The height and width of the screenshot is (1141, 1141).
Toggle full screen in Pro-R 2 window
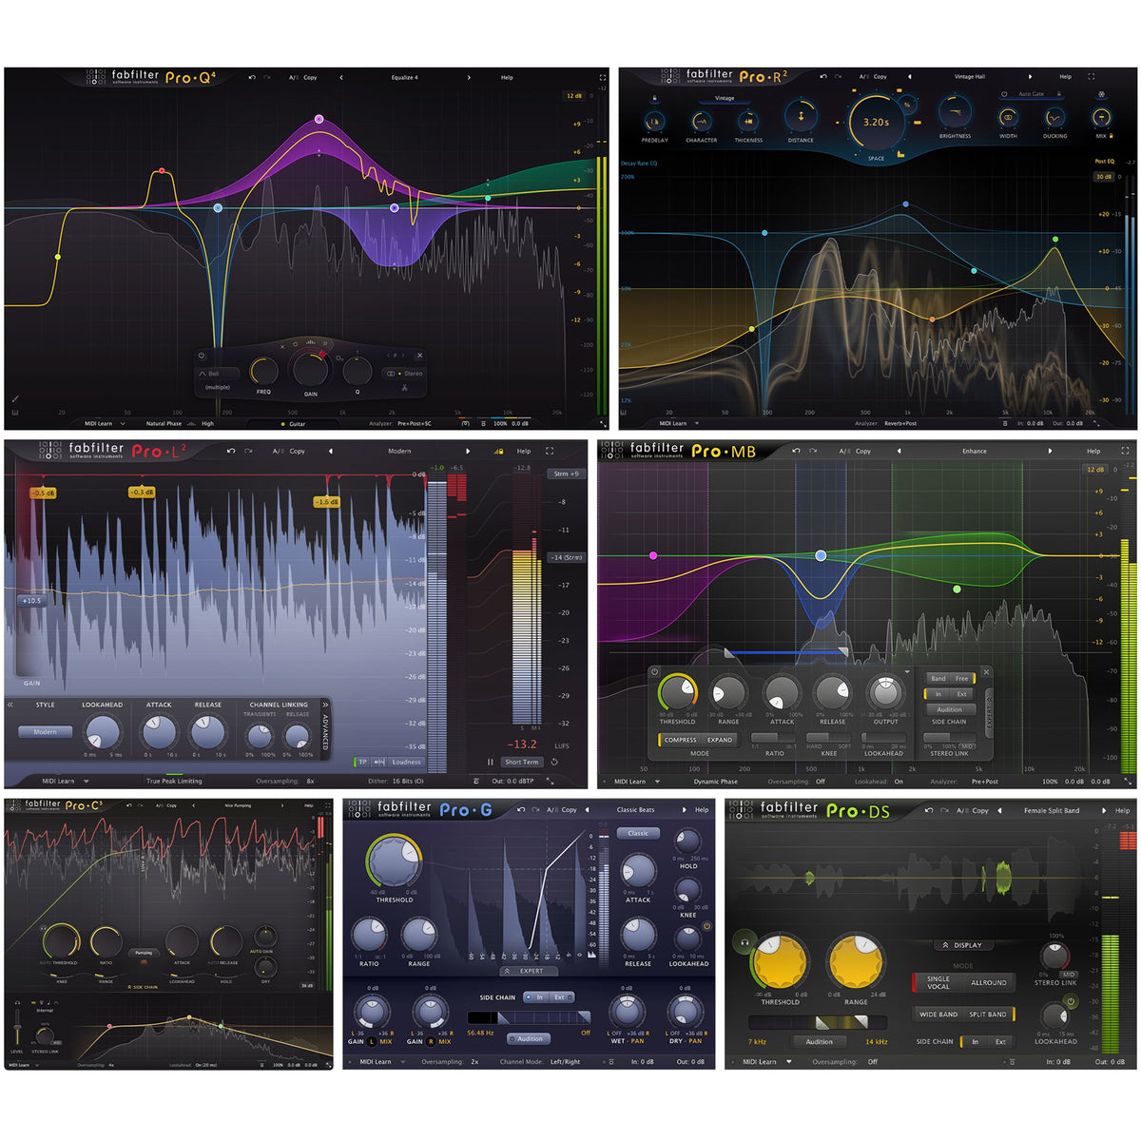click(1091, 76)
